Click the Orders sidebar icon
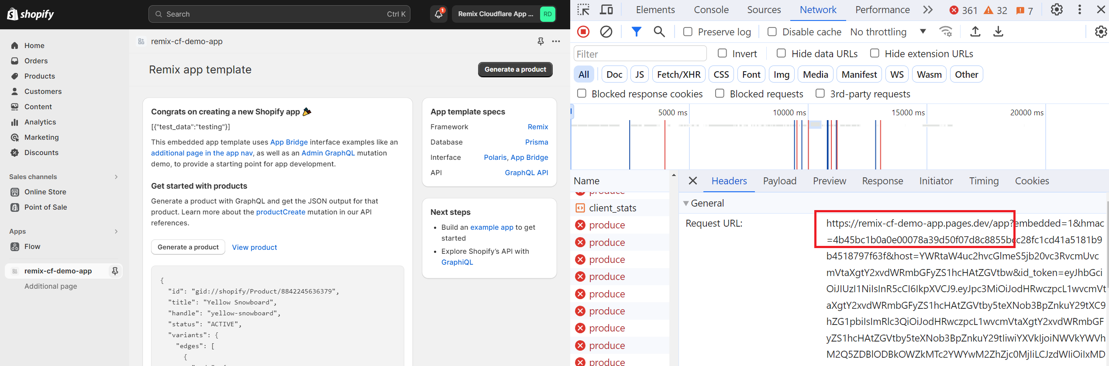Image resolution: width=1109 pixels, height=366 pixels. (x=15, y=61)
